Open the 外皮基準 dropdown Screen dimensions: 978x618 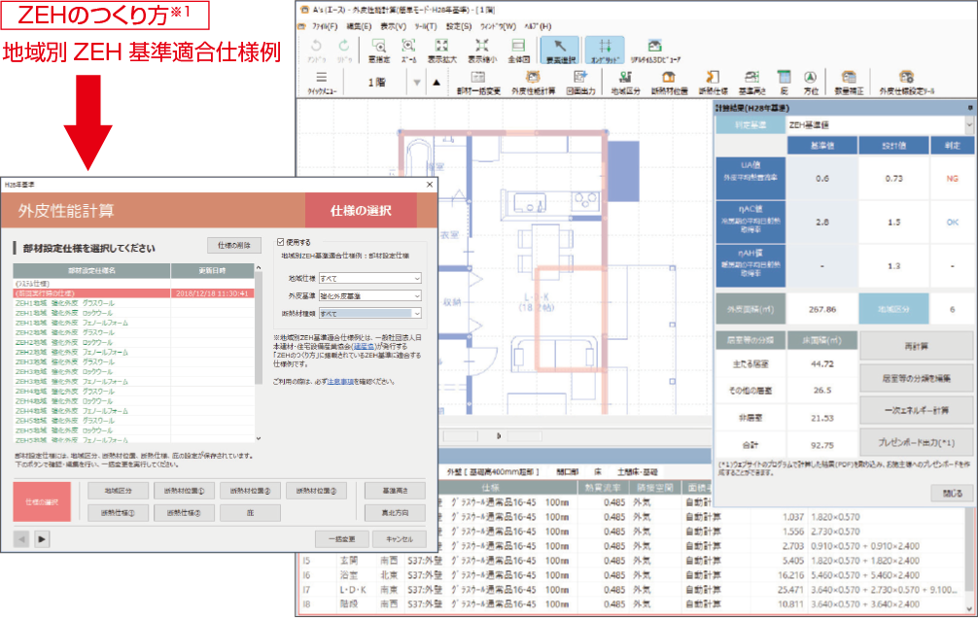369,295
